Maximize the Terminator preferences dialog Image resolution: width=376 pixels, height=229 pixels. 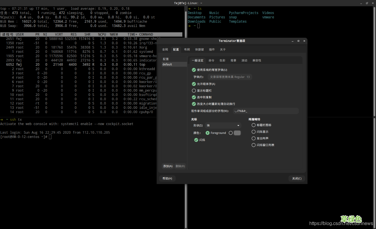(x=298, y=41)
